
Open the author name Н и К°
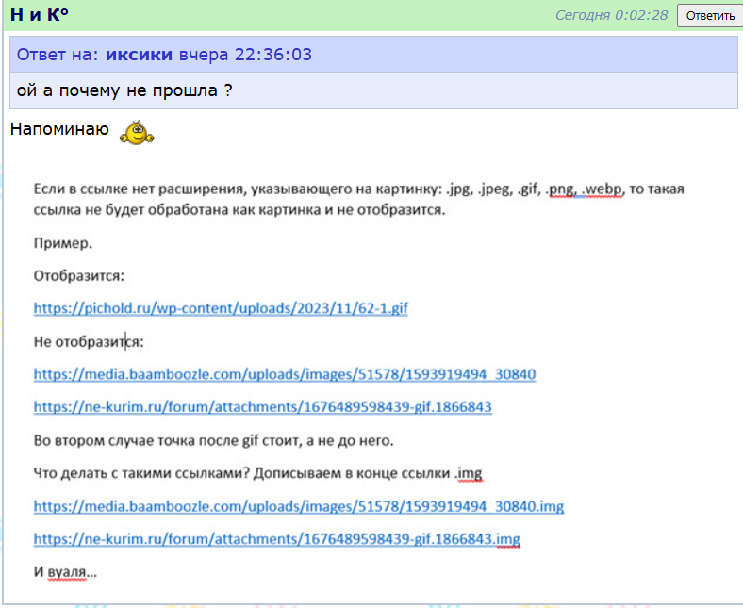pos(40,15)
